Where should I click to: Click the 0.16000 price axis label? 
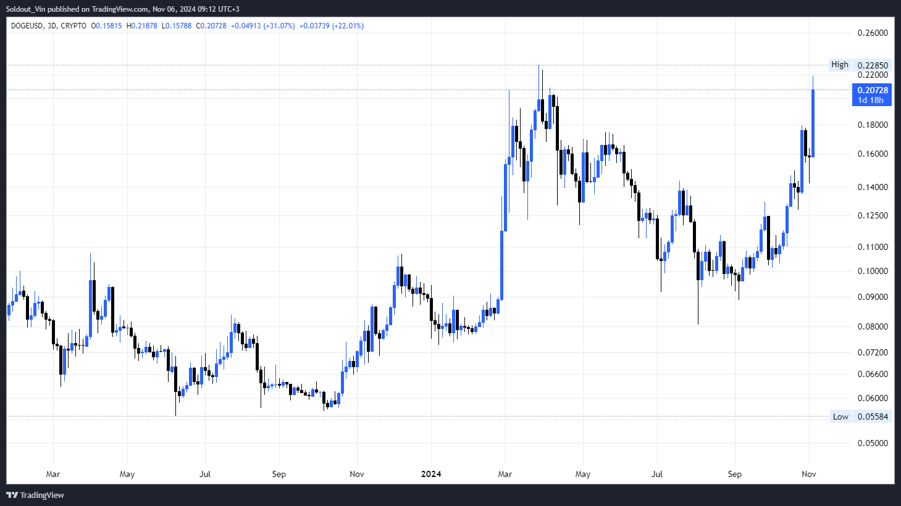(x=873, y=154)
